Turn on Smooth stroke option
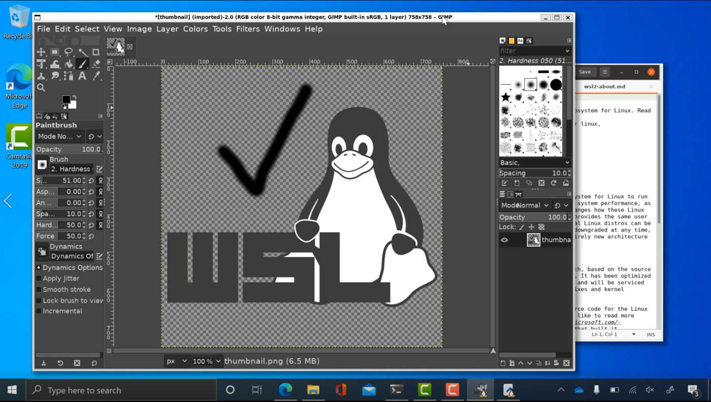Screen dimensions: 711x402 pos(39,290)
